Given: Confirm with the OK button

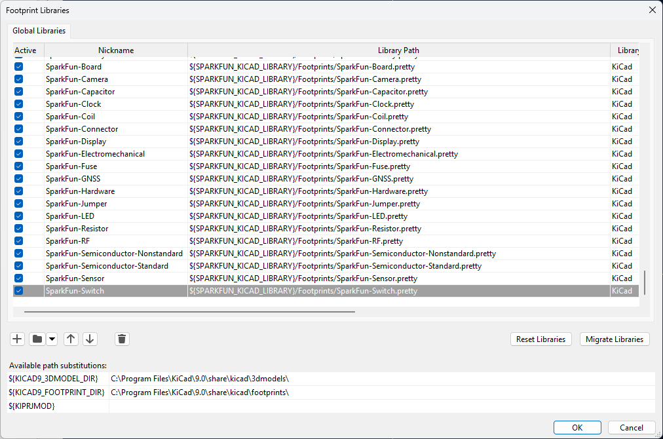Looking at the screenshot, I should (x=577, y=428).
